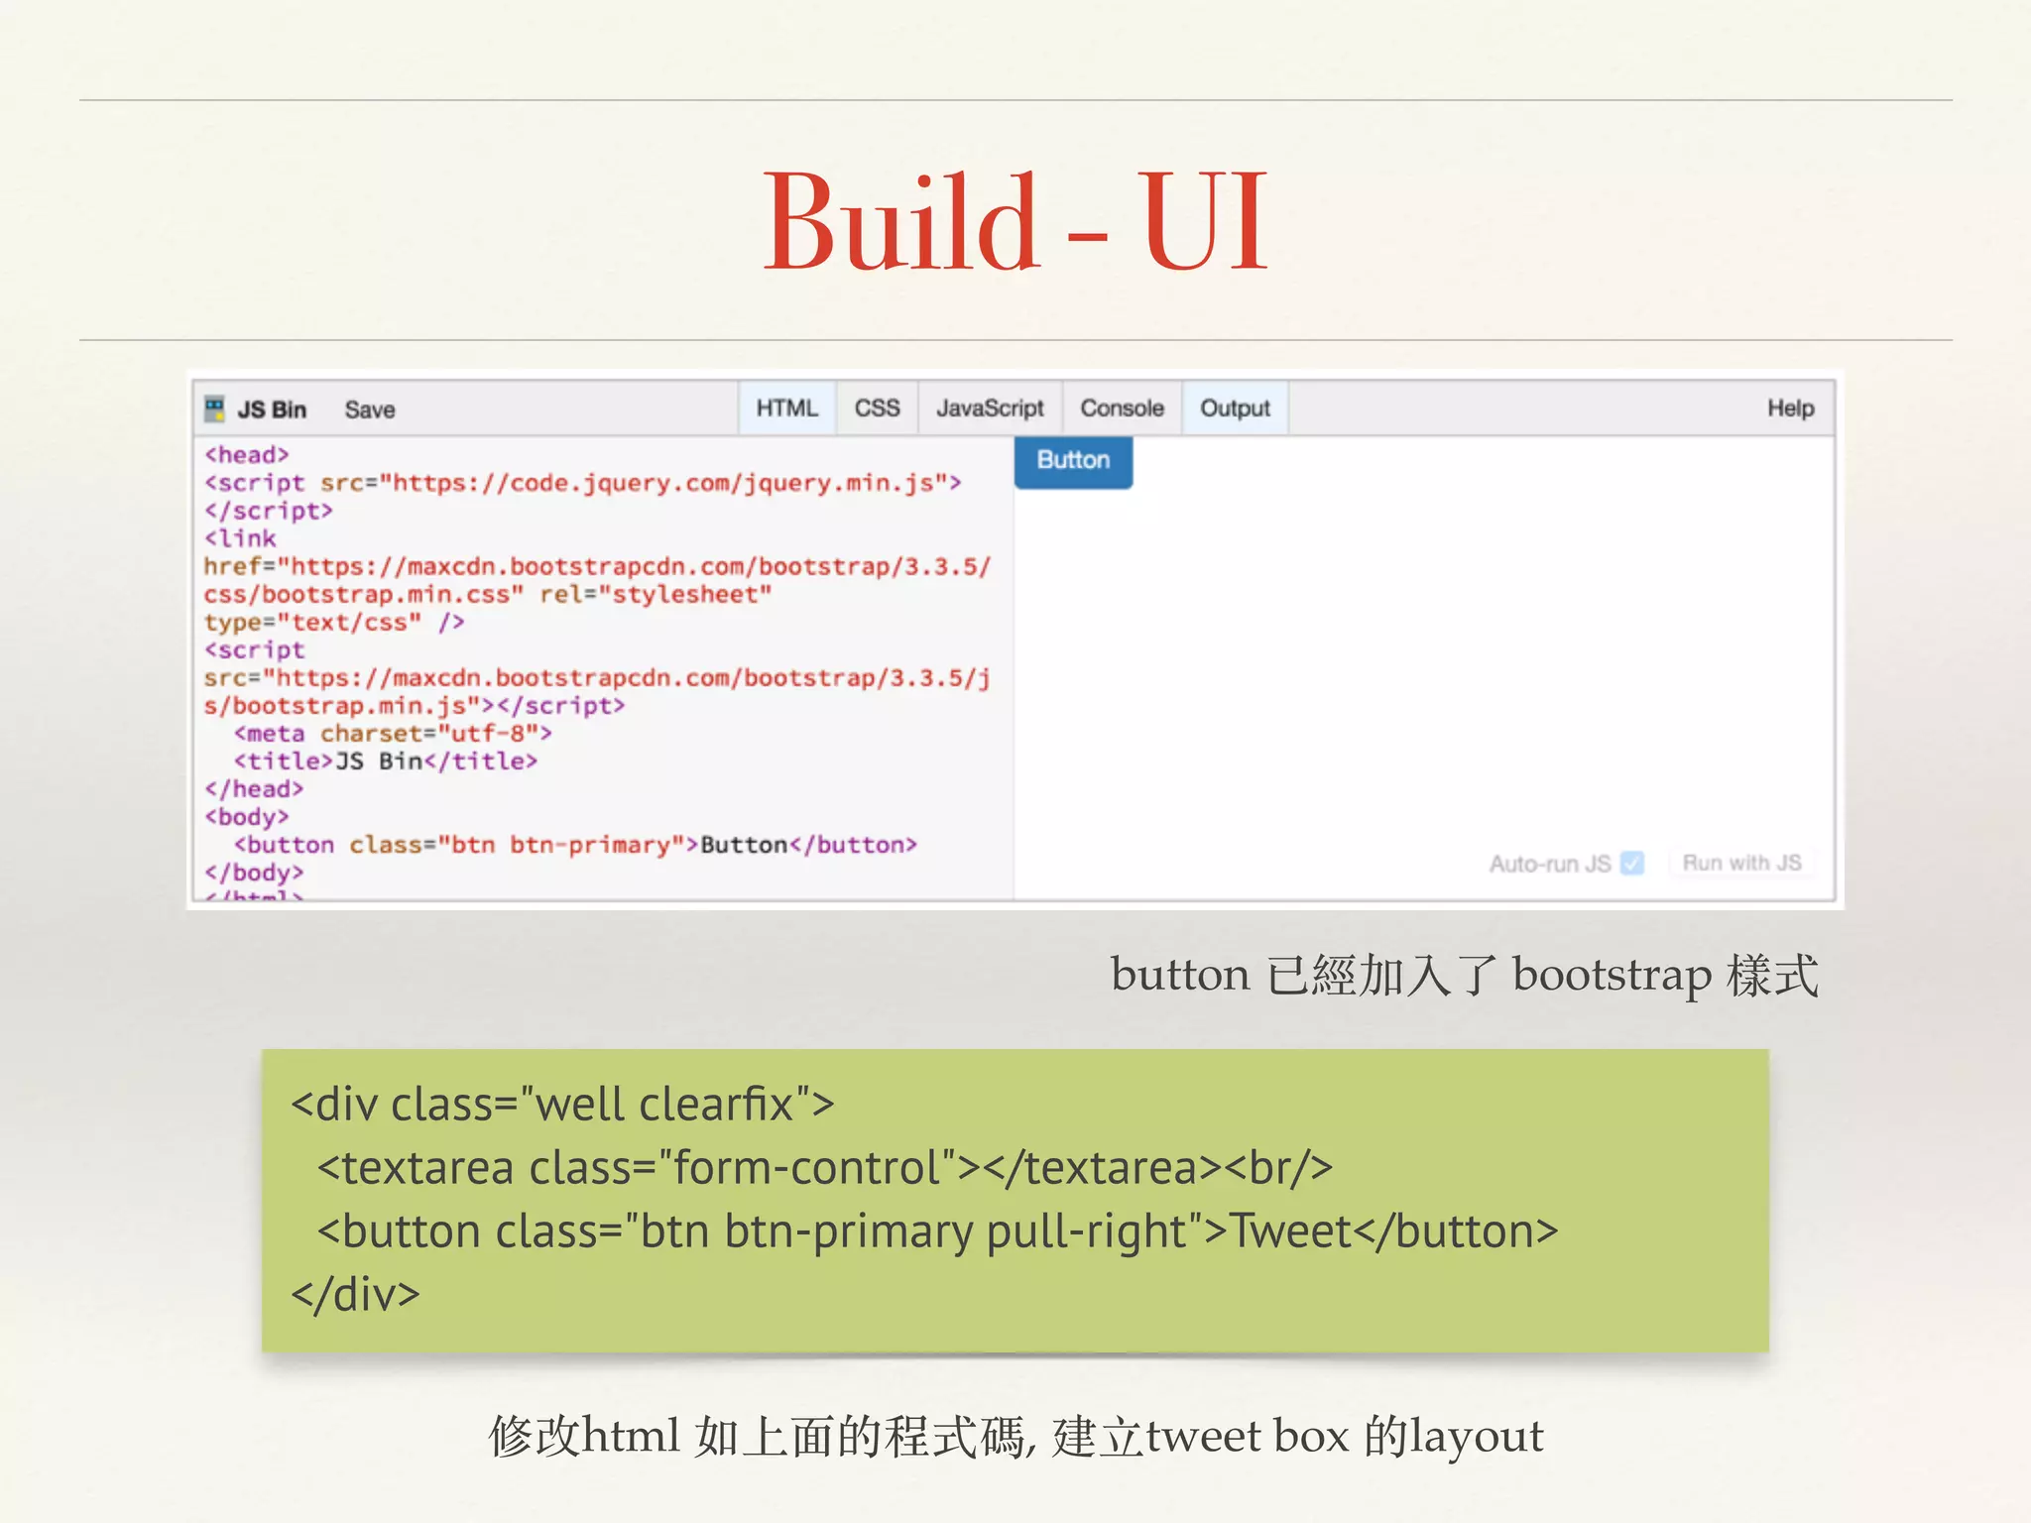The width and height of the screenshot is (2031, 1523).
Task: Click the div well clearfix snippet line
Action: pyautogui.click(x=563, y=1105)
